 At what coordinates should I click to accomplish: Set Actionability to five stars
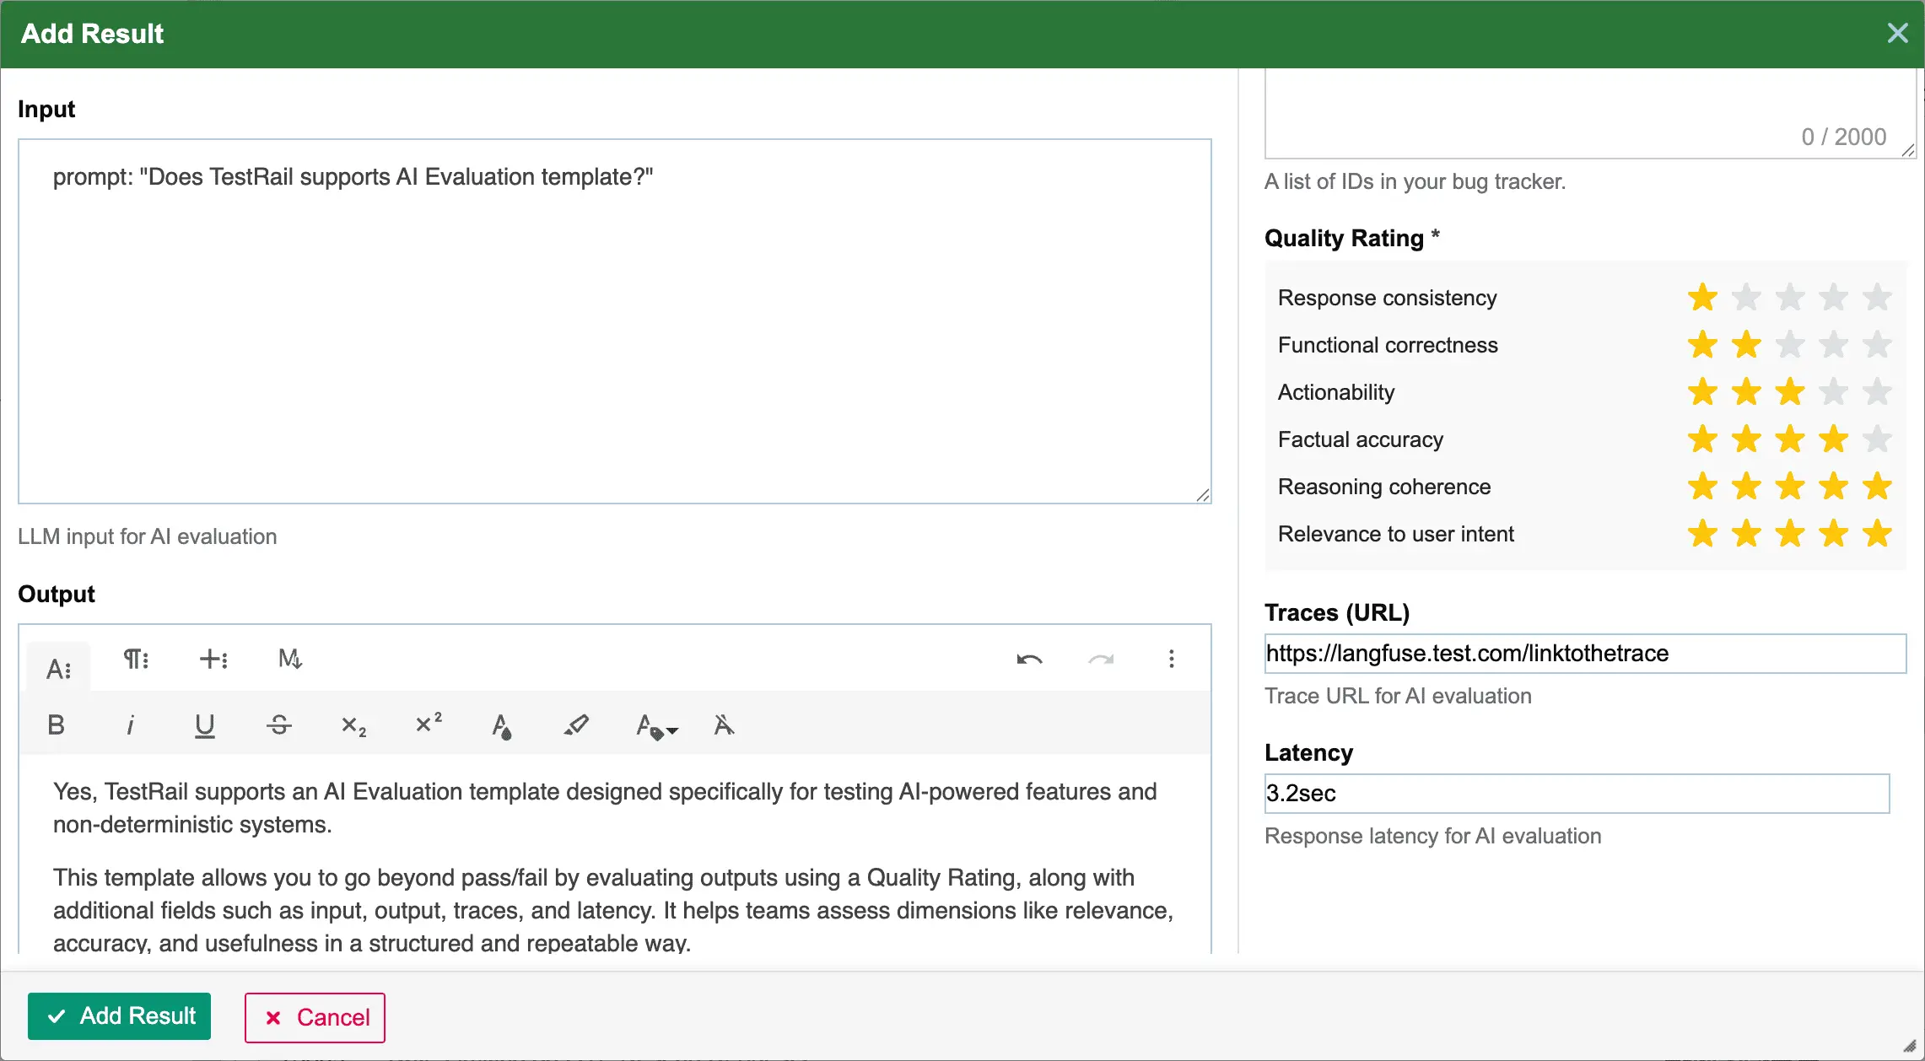(1877, 391)
